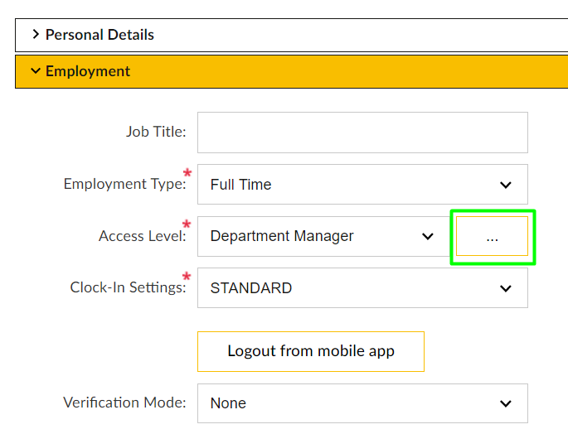This screenshot has width=568, height=434.
Task: Open the Employment Type dropdown
Action: (x=362, y=184)
